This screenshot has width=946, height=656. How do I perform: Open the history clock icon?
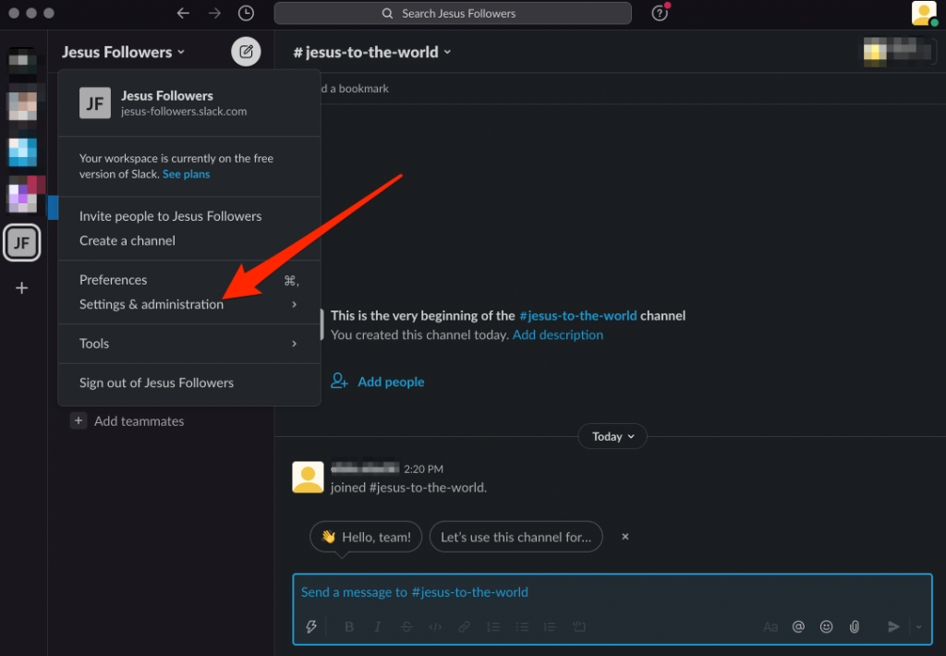[246, 13]
